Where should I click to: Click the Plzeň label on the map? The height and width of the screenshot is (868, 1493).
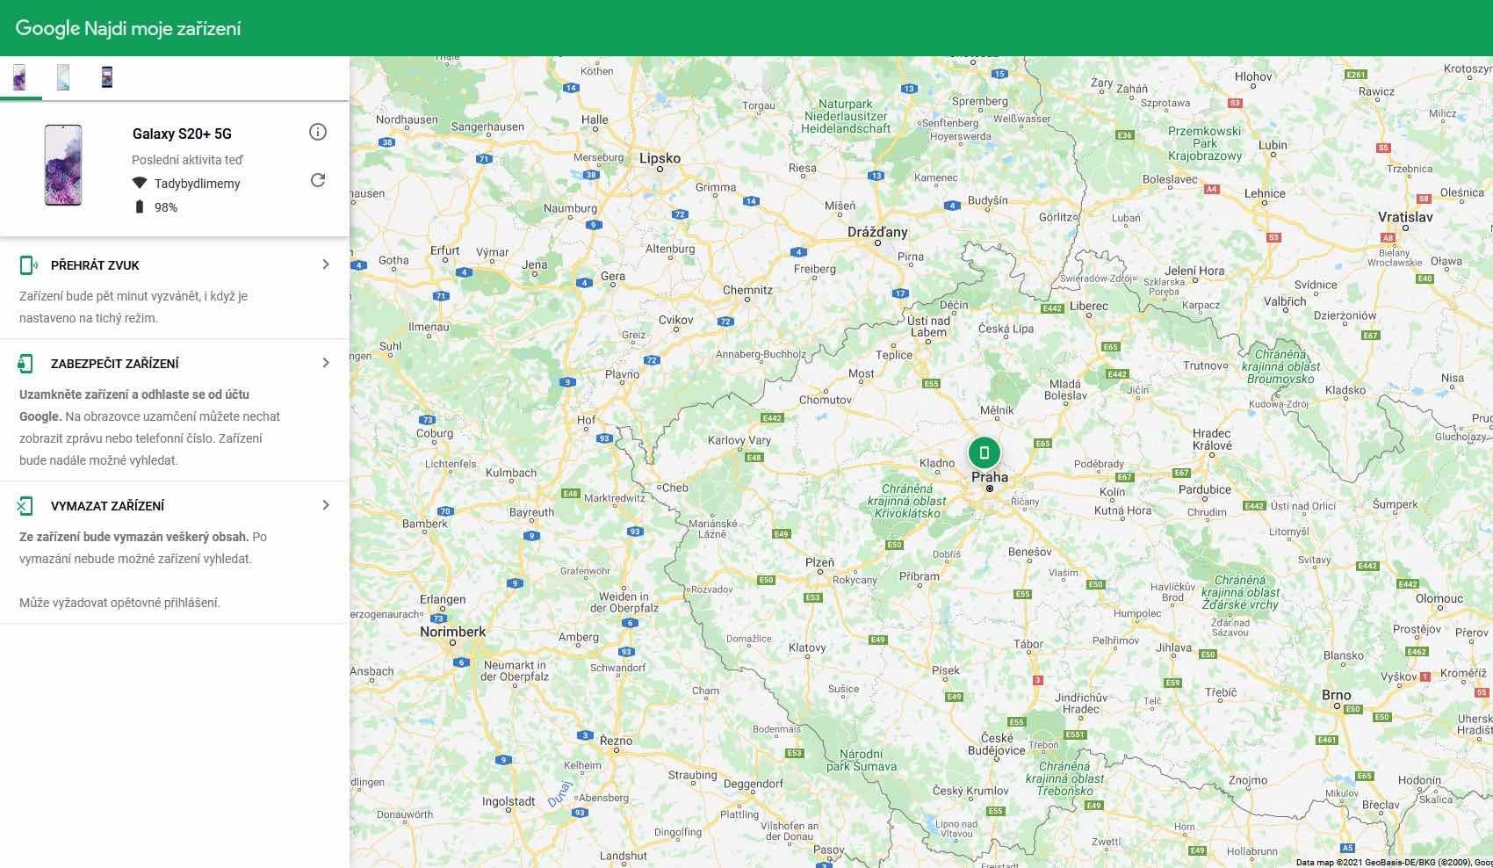820,562
